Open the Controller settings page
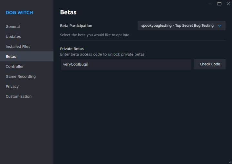 tap(15, 67)
